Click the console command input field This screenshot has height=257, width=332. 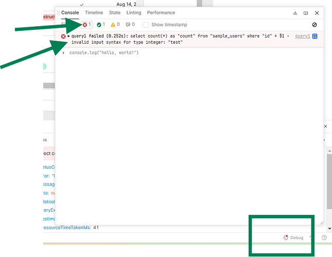180,53
